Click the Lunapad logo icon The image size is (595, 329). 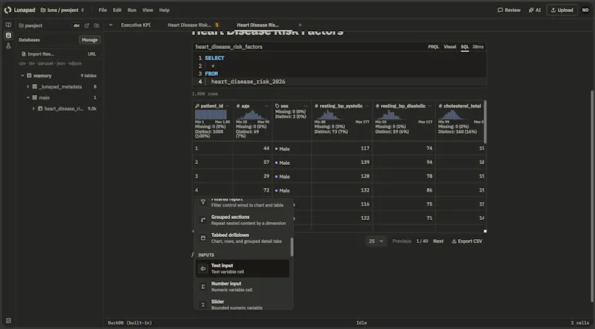7,10
